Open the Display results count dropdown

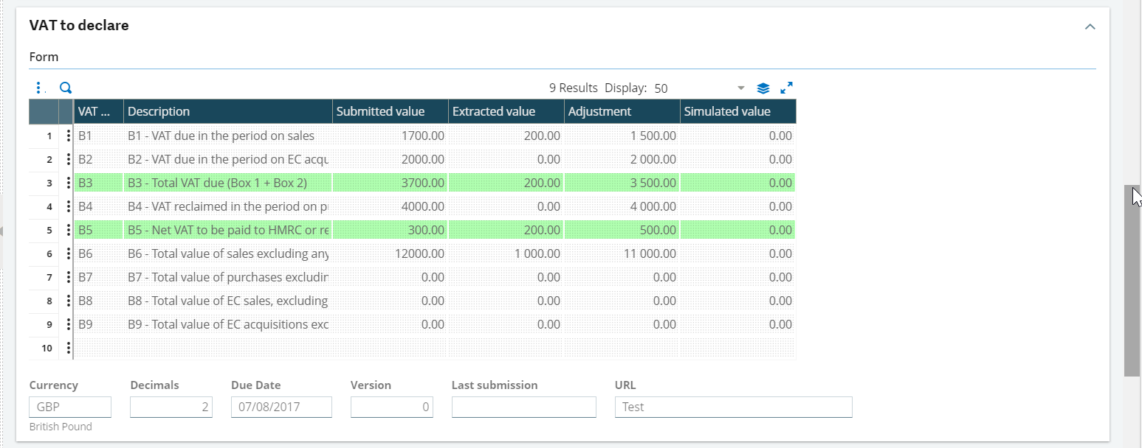click(x=740, y=88)
